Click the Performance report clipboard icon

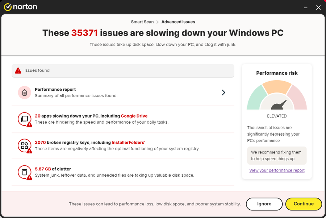tap(25, 92)
